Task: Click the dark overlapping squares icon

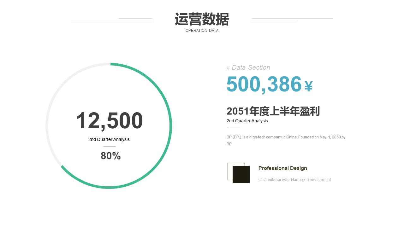Action: (x=238, y=173)
